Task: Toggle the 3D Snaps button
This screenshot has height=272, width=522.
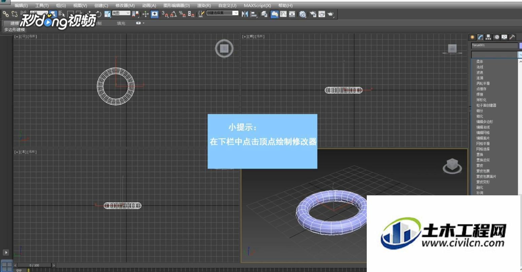Action: 165,14
